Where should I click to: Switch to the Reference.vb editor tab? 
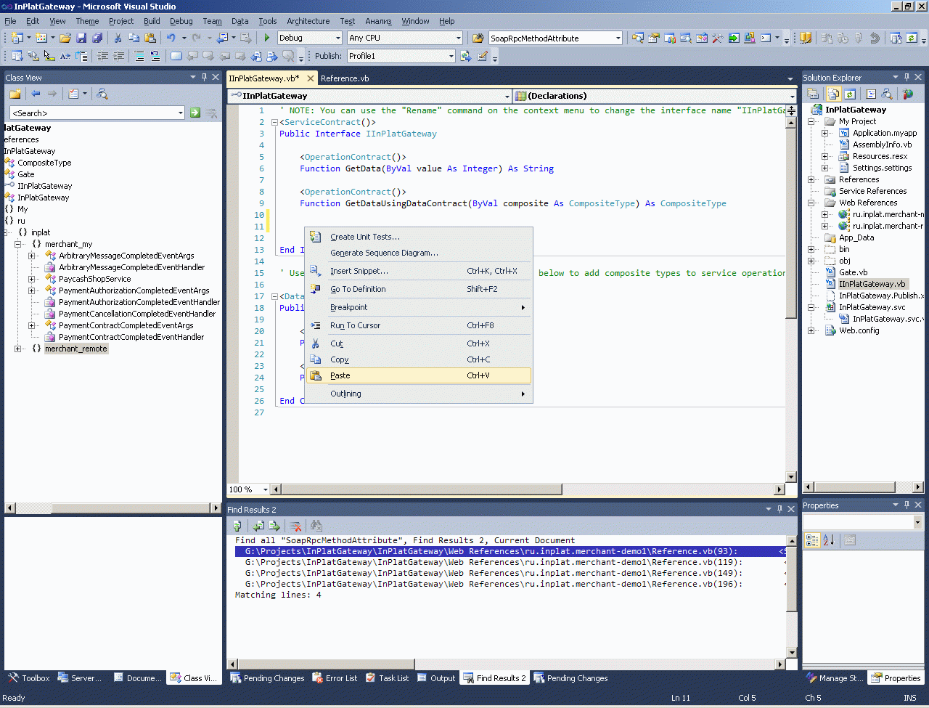point(345,78)
